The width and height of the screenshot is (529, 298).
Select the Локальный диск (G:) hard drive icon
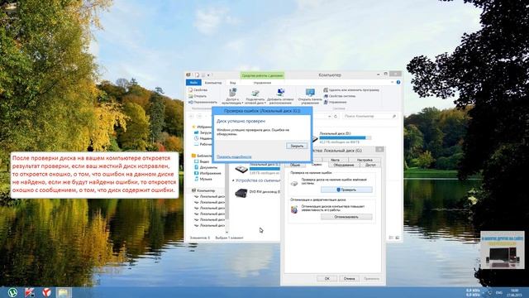coord(241,168)
